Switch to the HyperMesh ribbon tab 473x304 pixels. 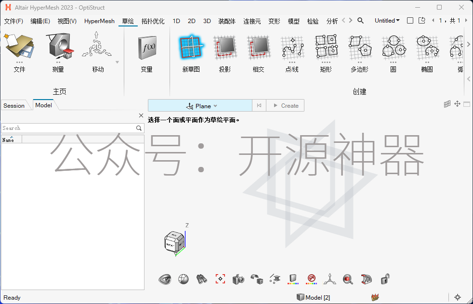click(99, 21)
